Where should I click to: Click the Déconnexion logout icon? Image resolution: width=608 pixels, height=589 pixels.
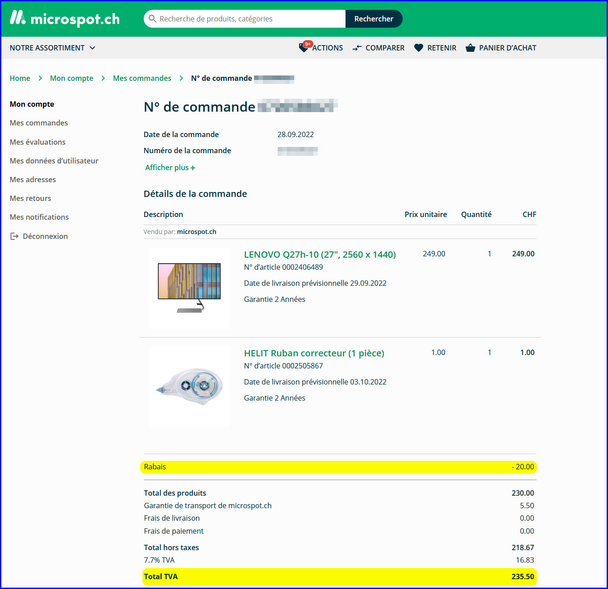14,236
